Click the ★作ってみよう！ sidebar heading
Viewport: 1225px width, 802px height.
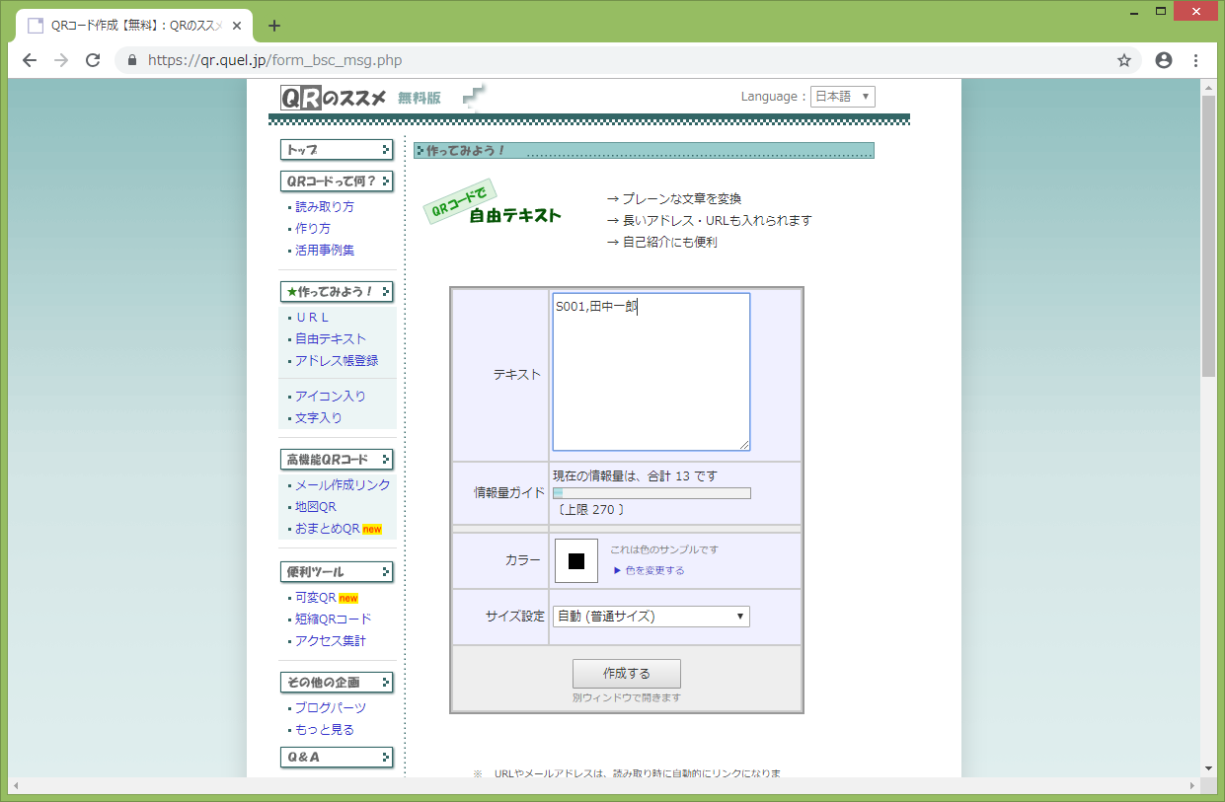(337, 292)
